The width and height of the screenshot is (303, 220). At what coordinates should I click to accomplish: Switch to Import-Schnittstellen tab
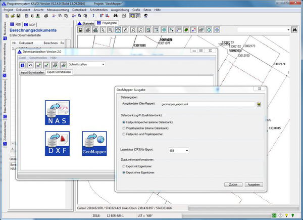[31, 73]
